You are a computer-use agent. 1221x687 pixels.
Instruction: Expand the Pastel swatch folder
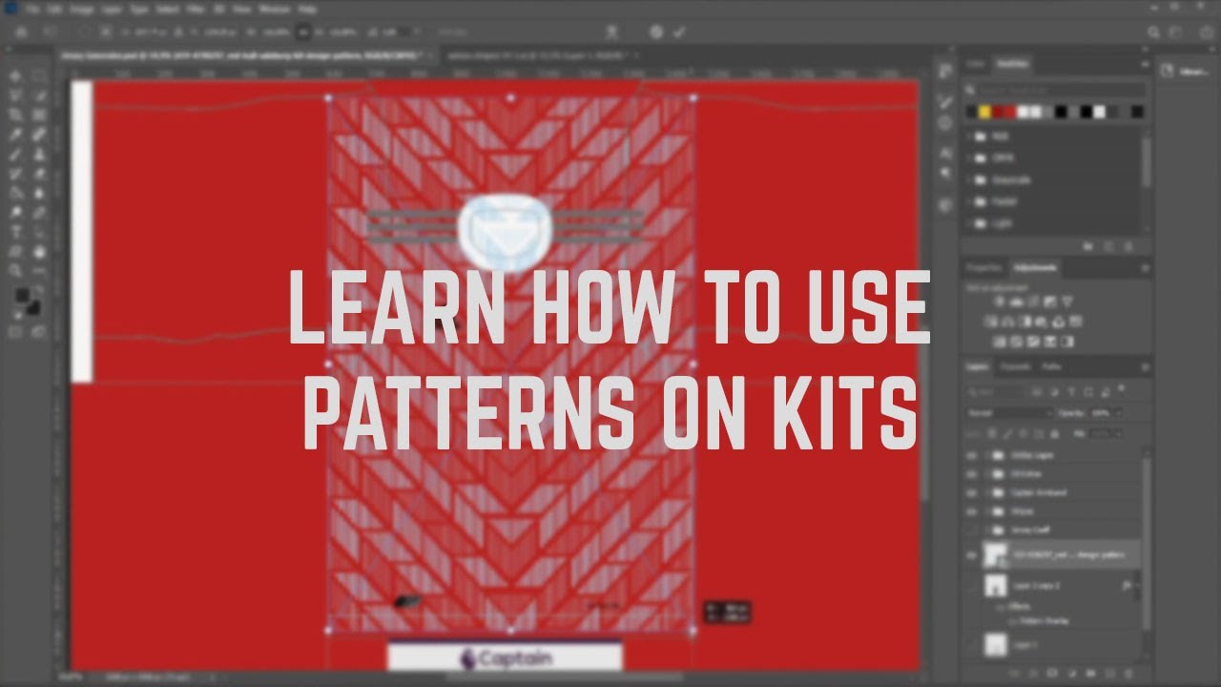(971, 202)
